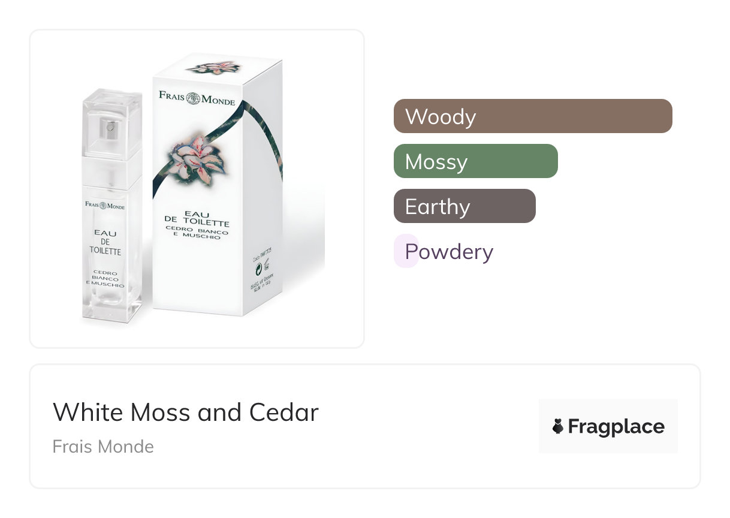Click the Fragplace wordmark text
This screenshot has width=730, height=518.
coord(616,426)
